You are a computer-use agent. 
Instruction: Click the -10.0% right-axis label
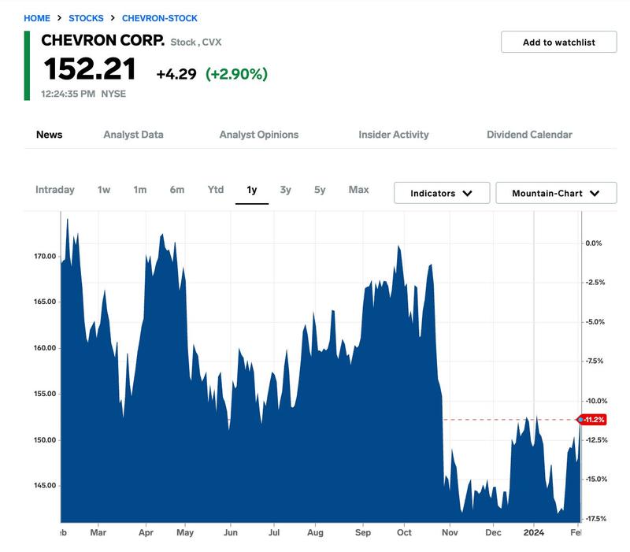click(x=596, y=401)
